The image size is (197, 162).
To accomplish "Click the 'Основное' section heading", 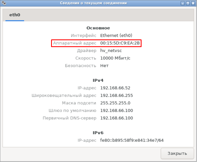I will coord(98,28).
